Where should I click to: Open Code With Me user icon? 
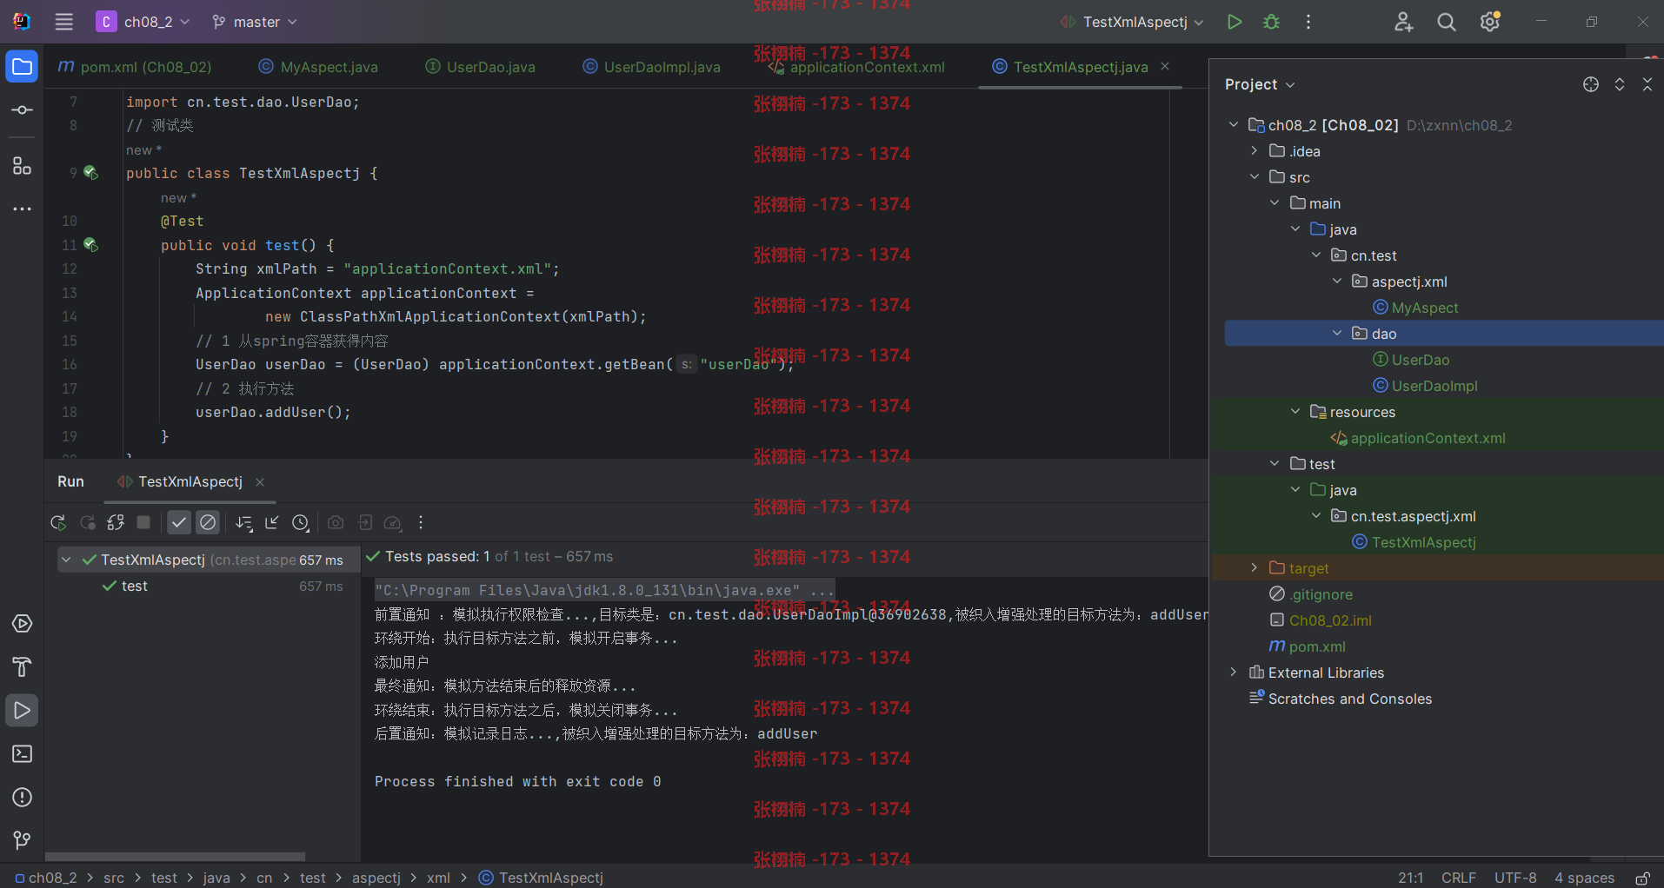[1403, 22]
